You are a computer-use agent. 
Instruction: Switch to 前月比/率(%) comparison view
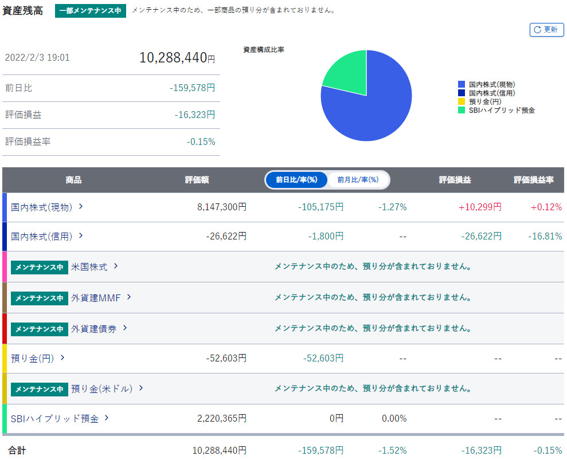(x=358, y=180)
